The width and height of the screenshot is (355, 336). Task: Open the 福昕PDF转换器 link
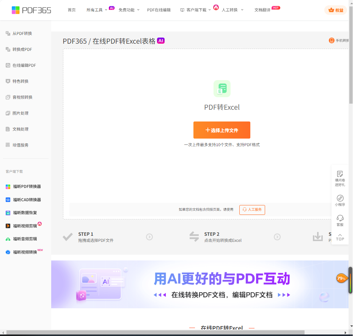pyautogui.click(x=27, y=186)
